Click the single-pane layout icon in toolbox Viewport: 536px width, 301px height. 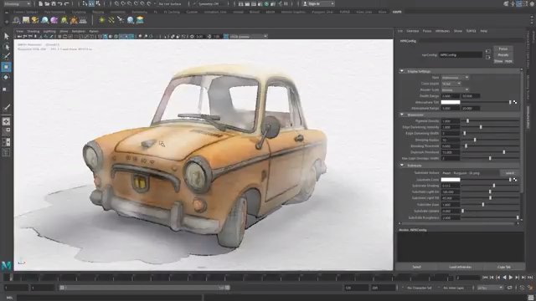click(x=6, y=121)
